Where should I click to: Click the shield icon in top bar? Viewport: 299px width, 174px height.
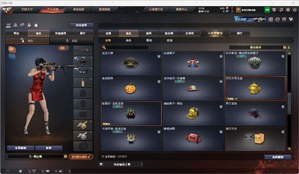[274, 10]
